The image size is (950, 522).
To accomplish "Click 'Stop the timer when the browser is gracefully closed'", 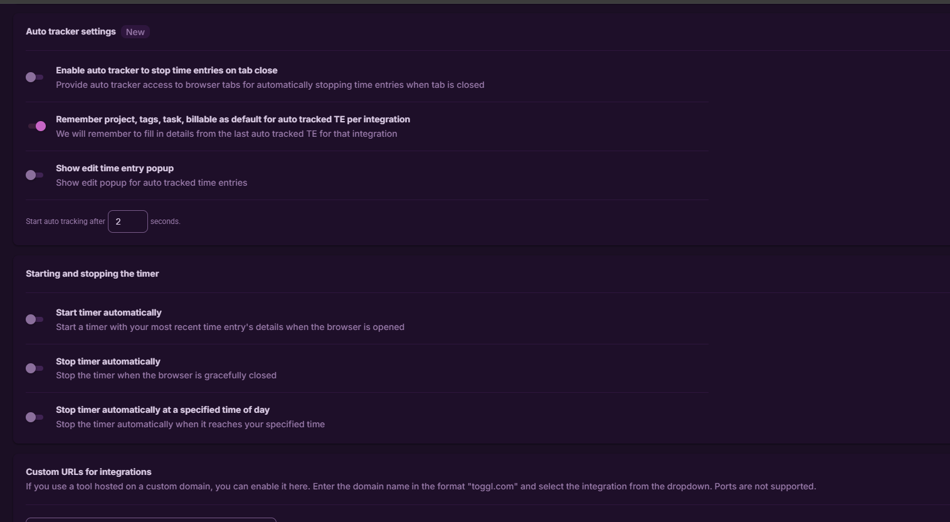I will tap(166, 375).
